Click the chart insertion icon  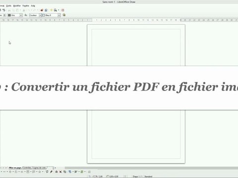42,10
